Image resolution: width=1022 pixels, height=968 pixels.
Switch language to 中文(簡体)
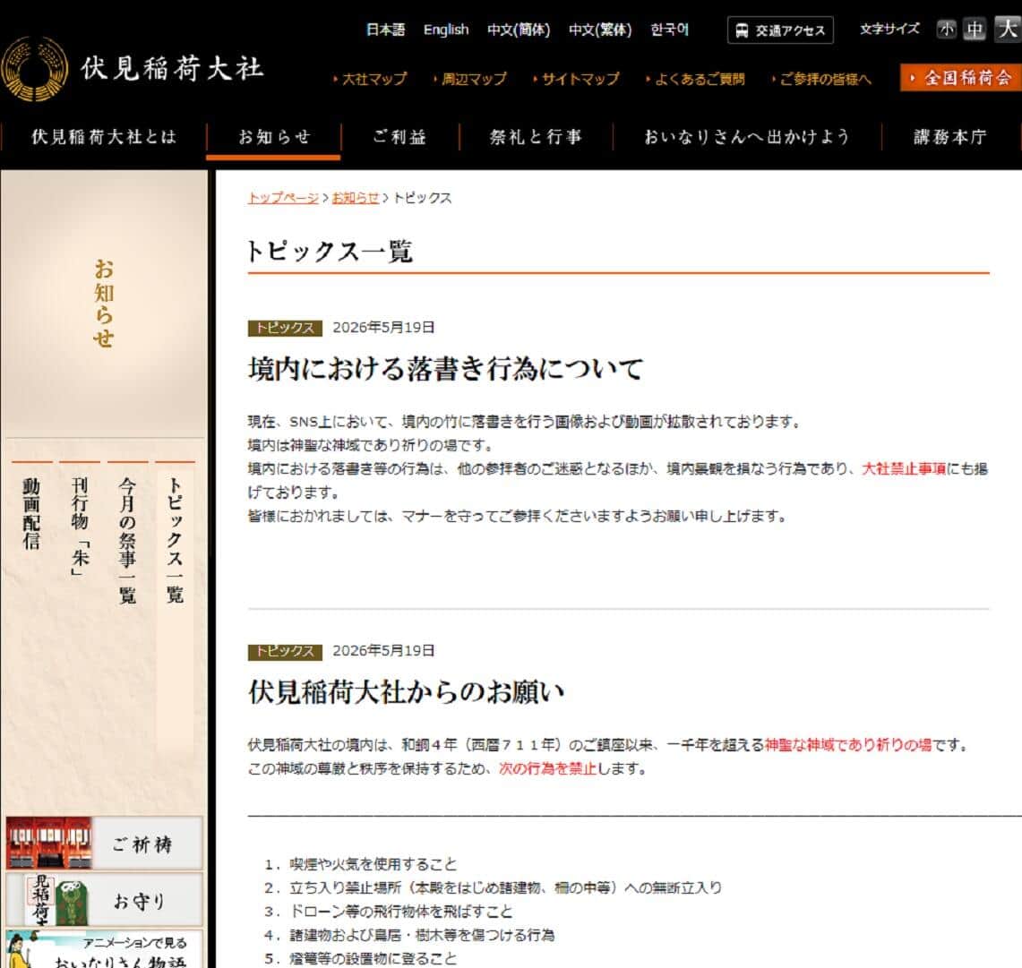click(x=519, y=30)
